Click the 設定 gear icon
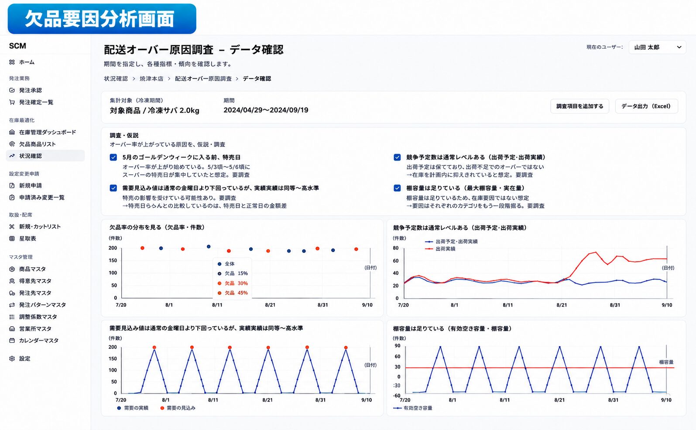 pyautogui.click(x=12, y=358)
